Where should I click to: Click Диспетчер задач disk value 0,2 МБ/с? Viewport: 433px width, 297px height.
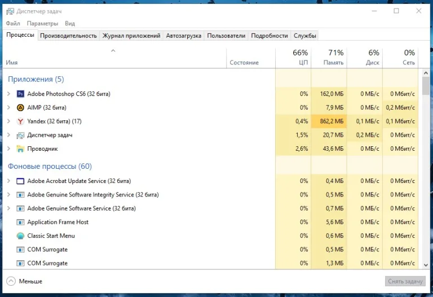click(368, 135)
